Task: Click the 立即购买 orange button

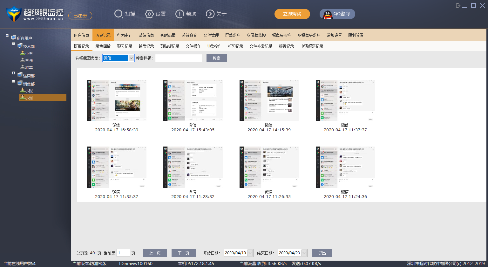Action: [x=292, y=14]
